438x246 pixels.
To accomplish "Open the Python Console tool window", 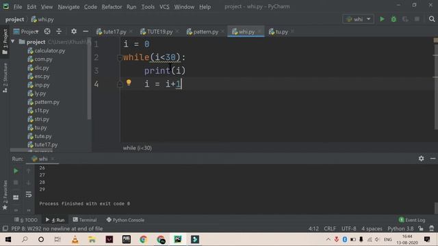I will 125,220.
